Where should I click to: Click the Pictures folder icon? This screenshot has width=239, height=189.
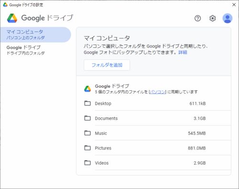(x=87, y=148)
